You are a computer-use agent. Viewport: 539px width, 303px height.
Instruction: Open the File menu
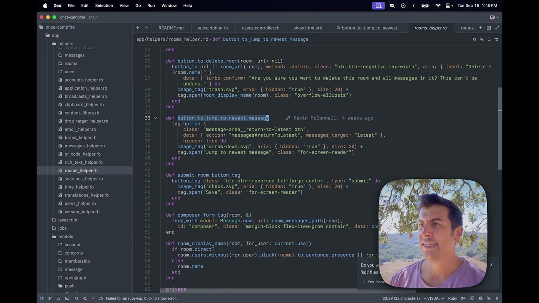71,5
